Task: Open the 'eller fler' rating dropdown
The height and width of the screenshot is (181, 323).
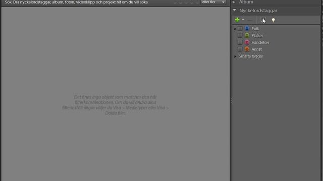Action: [213, 2]
